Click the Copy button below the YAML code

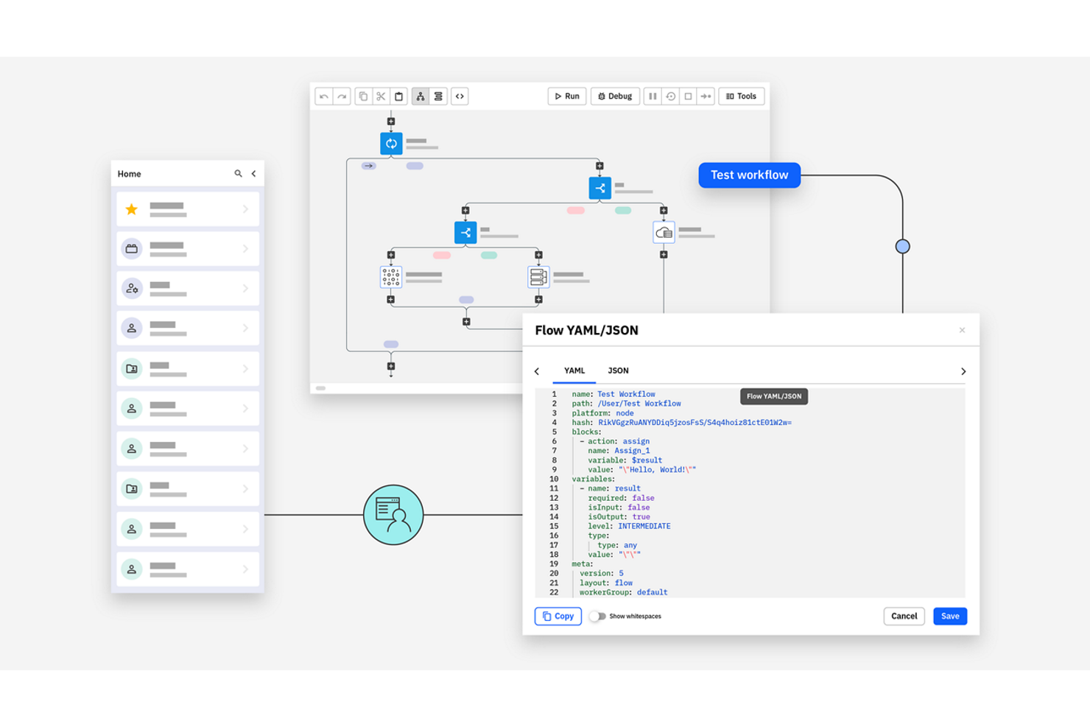(558, 616)
